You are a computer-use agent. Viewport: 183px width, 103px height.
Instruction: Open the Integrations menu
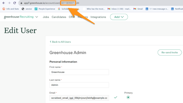(x=98, y=17)
